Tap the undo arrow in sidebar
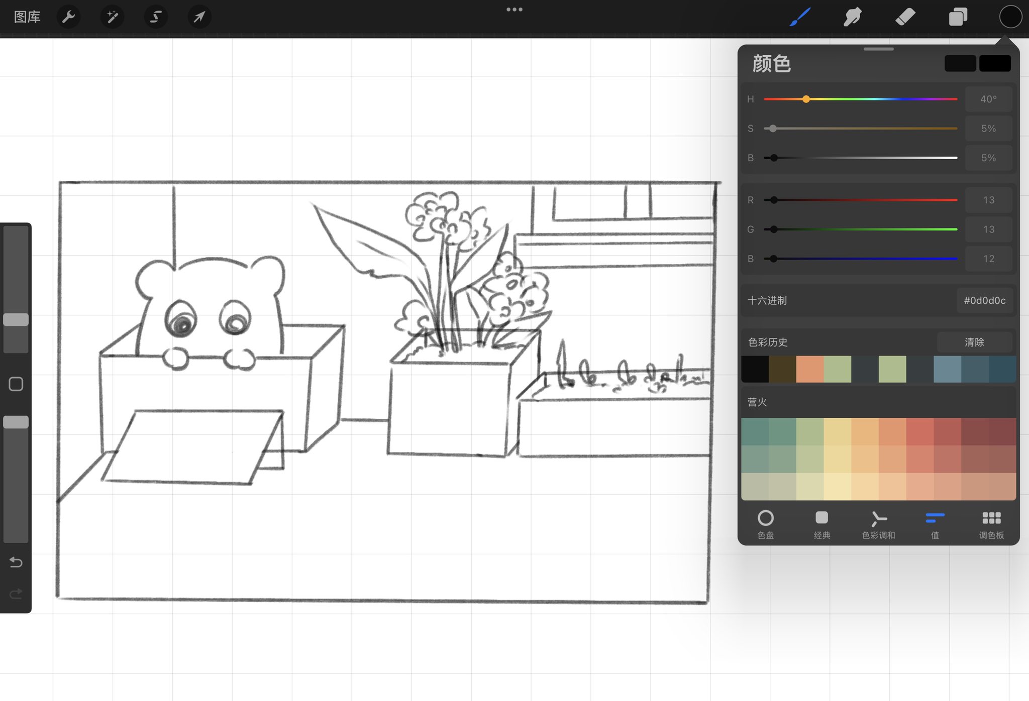This screenshot has width=1029, height=701. 16,562
